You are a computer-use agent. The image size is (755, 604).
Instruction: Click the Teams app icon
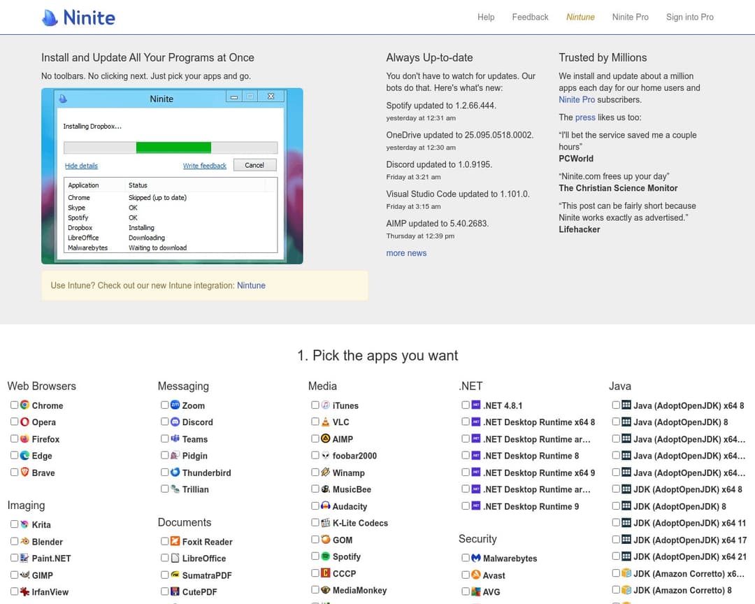tap(175, 439)
